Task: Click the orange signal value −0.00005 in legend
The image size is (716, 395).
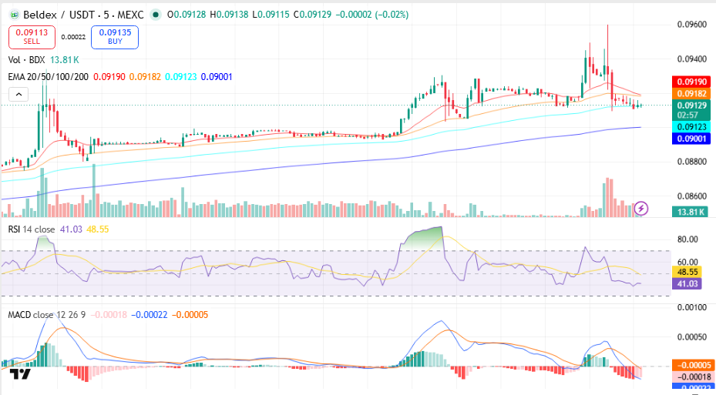Action: coord(190,315)
